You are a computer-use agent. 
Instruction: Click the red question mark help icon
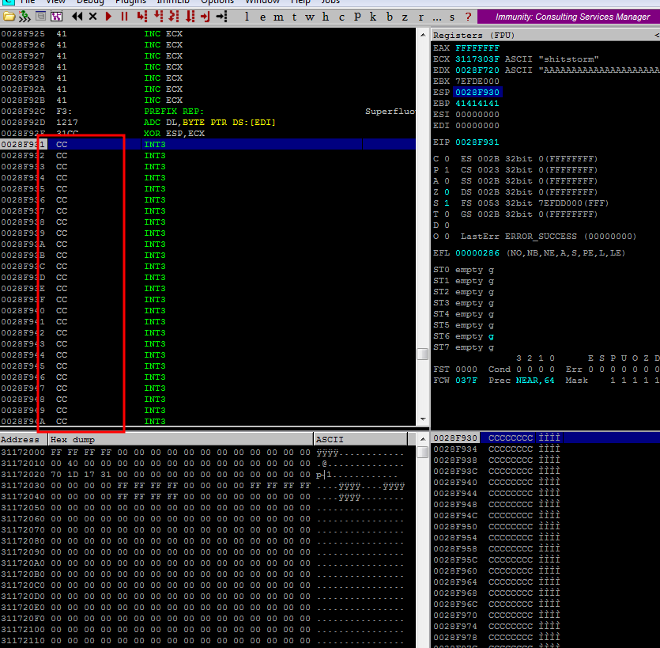(x=468, y=16)
